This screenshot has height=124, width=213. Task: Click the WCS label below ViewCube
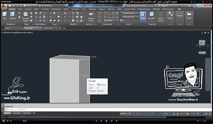pos(202,53)
